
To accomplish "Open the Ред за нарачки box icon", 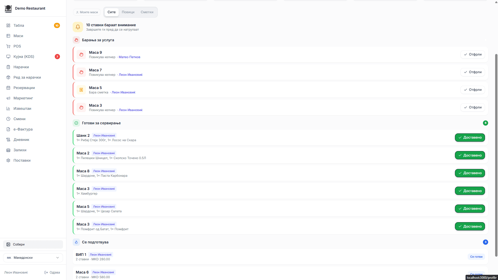I will pos(8,77).
